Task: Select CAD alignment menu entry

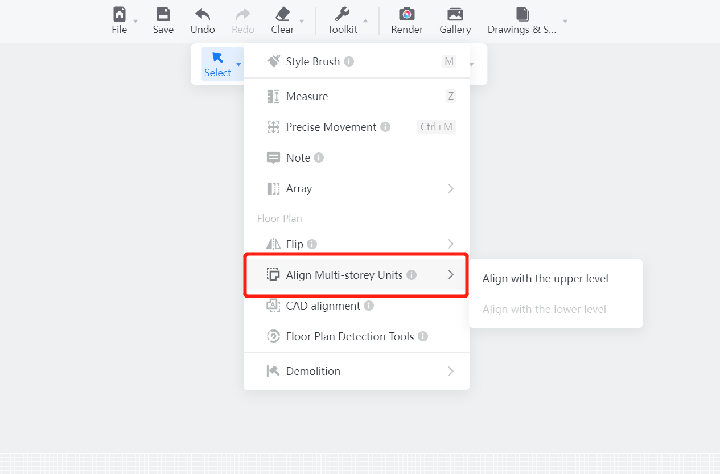Action: (356, 306)
